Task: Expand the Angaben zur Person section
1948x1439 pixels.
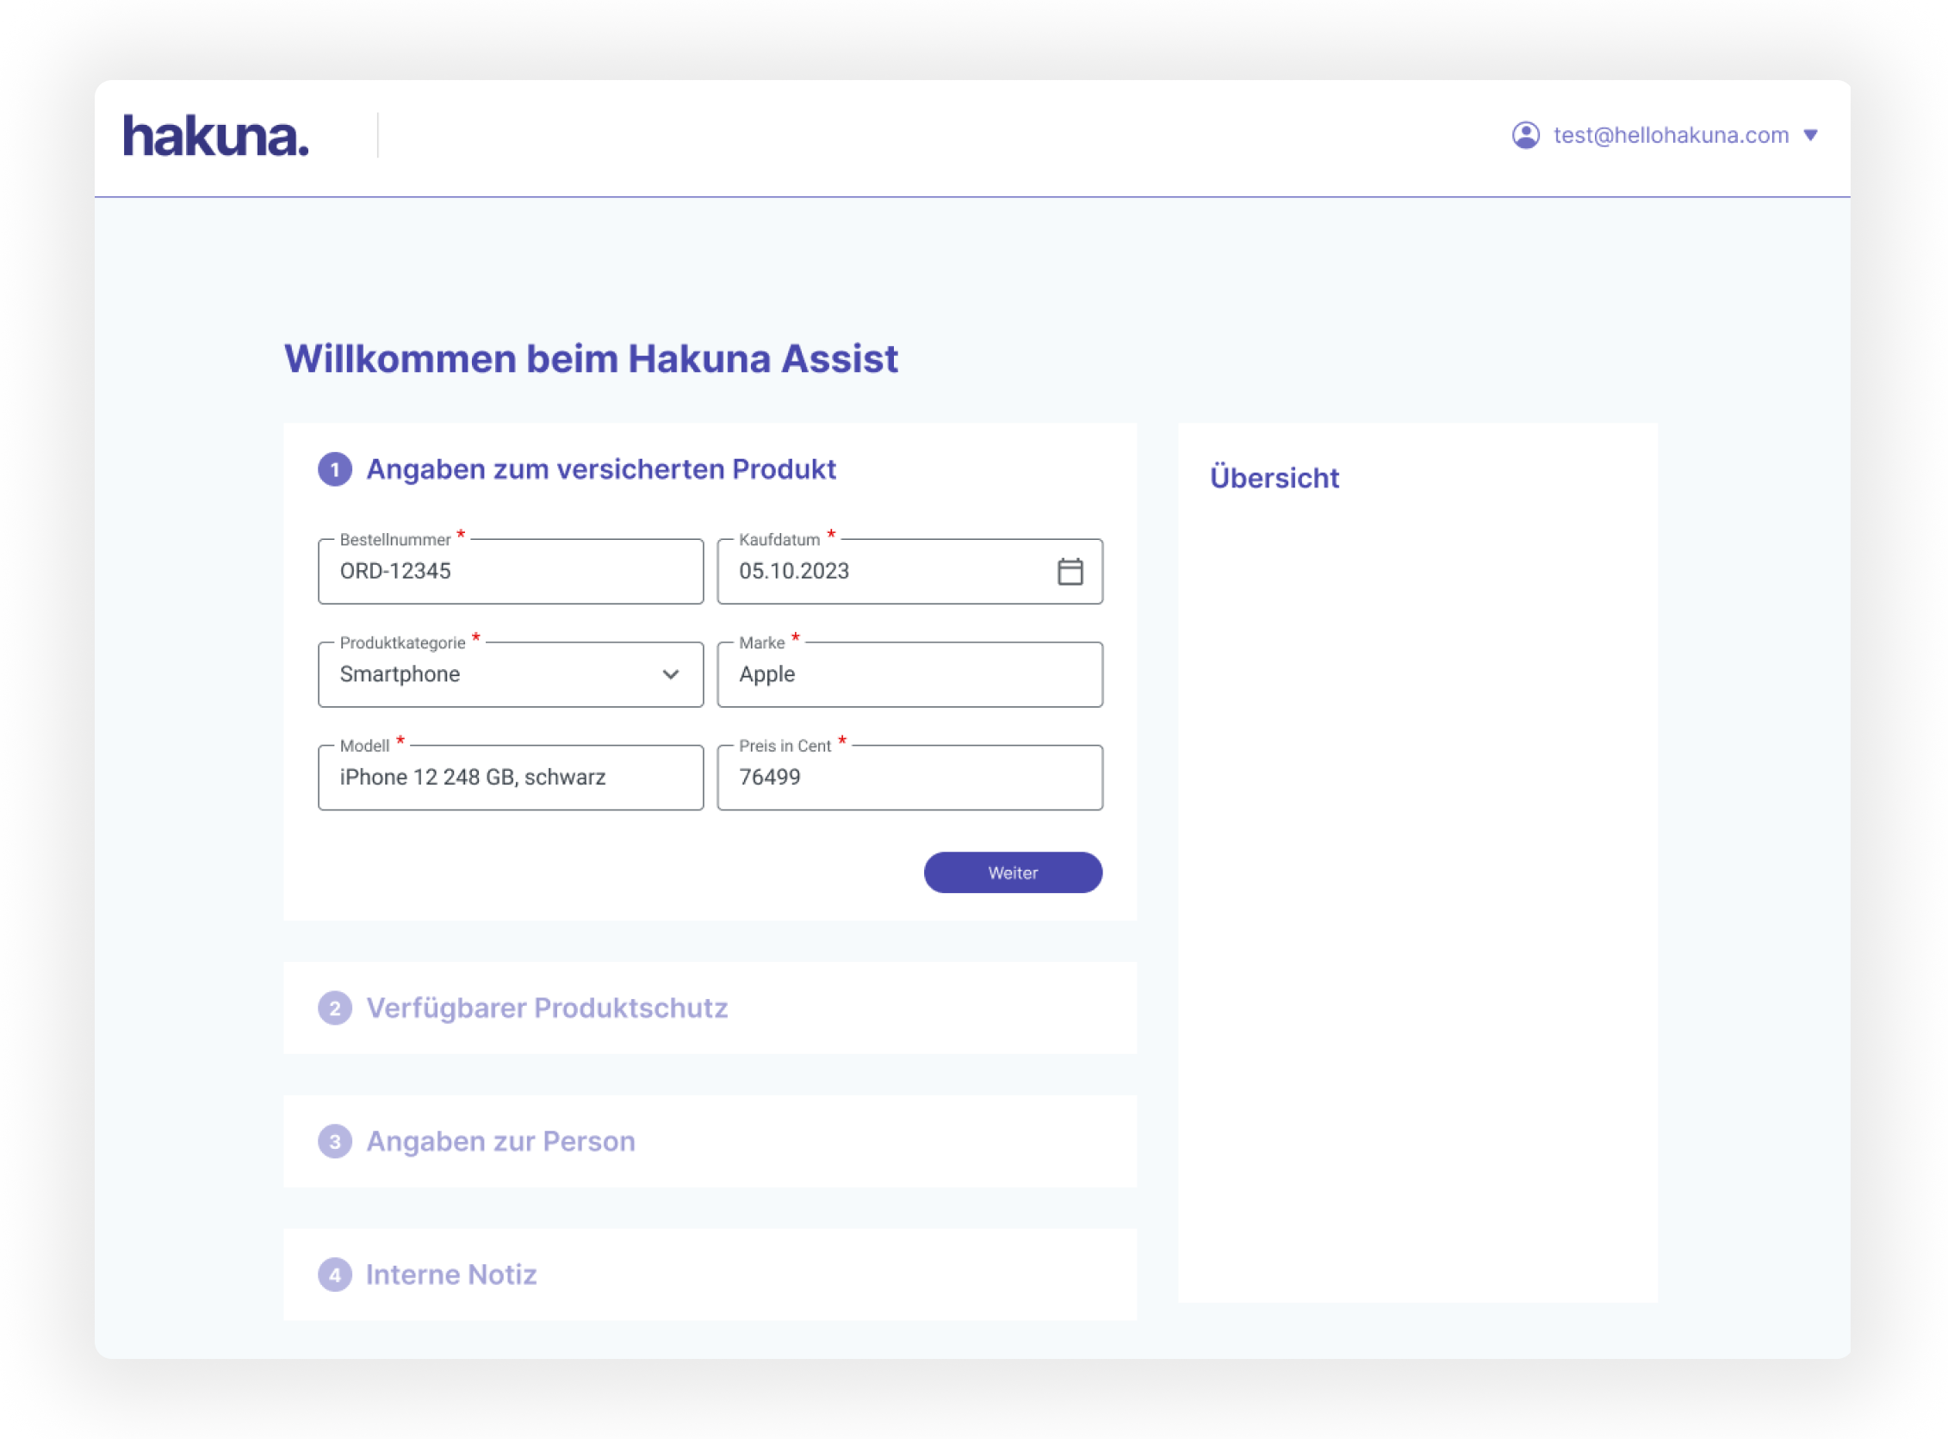Action: click(500, 1141)
